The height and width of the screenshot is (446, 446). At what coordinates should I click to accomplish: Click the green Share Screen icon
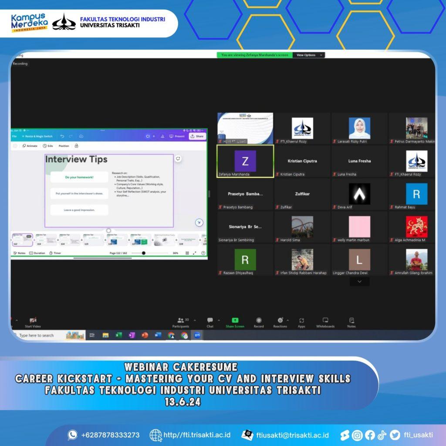pos(235,320)
